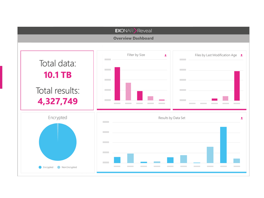
Task: Open export options for Files by Last Modification Age
Action: 241,56
